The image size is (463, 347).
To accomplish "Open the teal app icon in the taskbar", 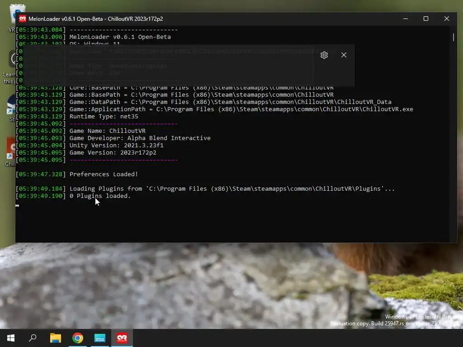I will click(x=100, y=338).
